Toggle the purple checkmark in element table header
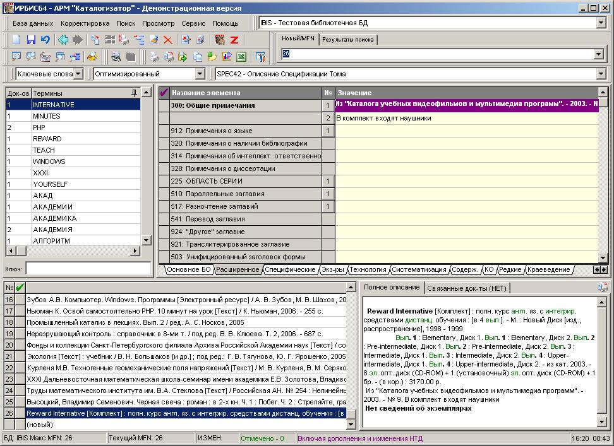The height and width of the screenshot is (446, 614). pos(164,93)
